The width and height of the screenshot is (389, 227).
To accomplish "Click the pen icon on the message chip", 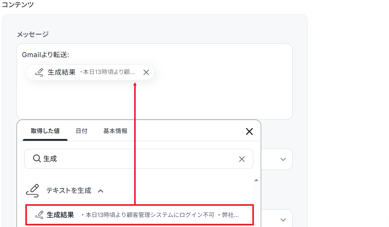I will tap(39, 72).
